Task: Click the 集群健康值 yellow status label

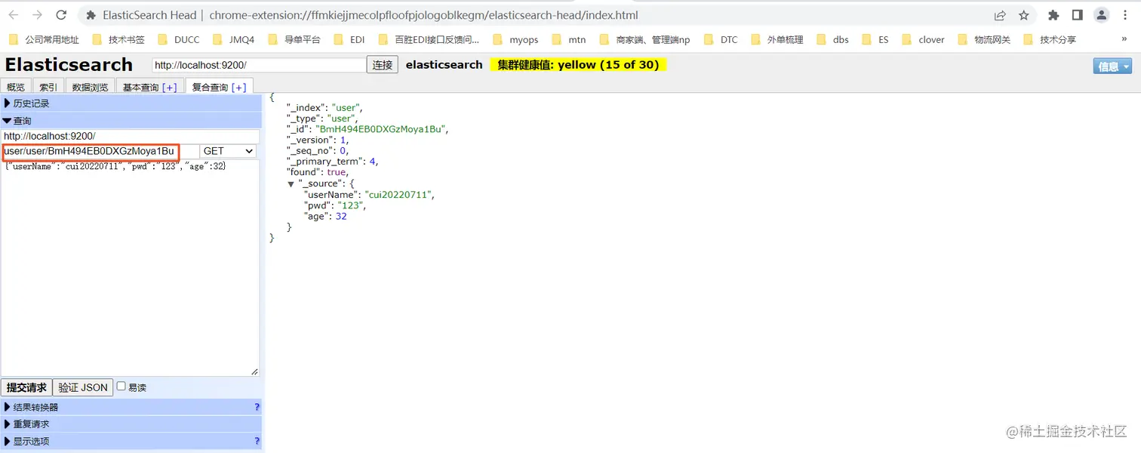Action: 578,65
